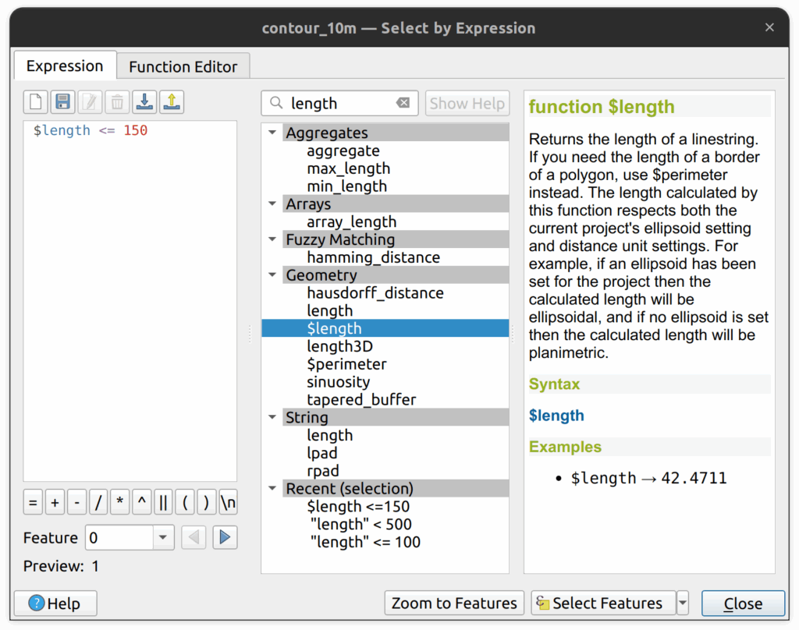799x630 pixels.
Task: Close dialog with title bar X
Action: tap(769, 27)
